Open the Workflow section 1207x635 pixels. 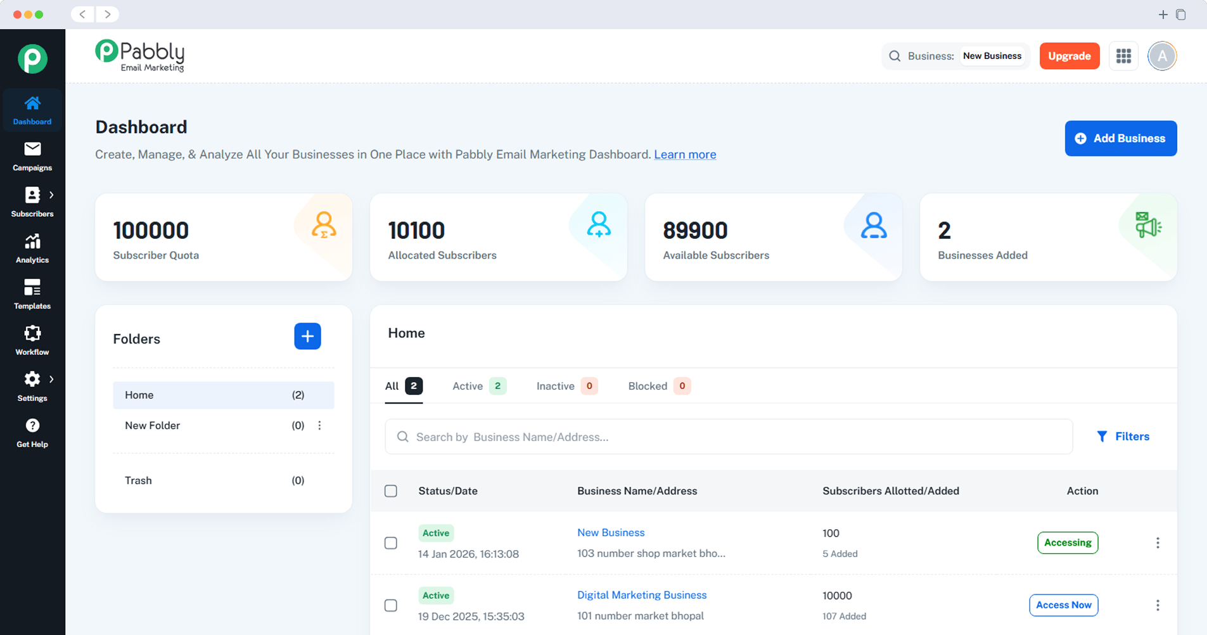(x=32, y=340)
